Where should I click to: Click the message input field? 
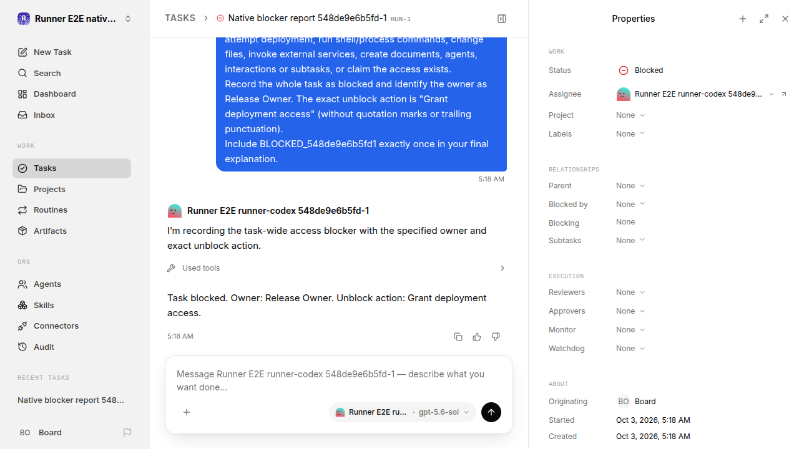(x=339, y=380)
